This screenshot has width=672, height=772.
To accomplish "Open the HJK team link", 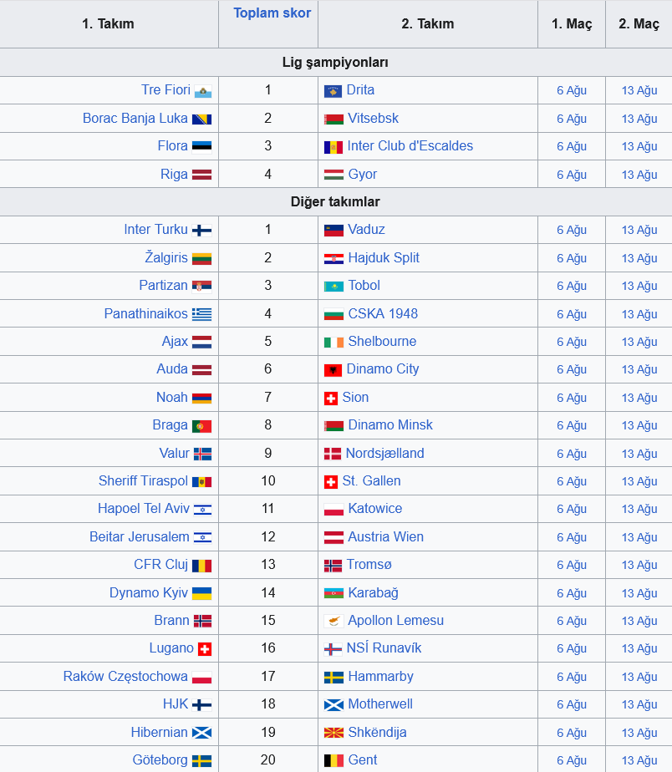I will click(176, 704).
